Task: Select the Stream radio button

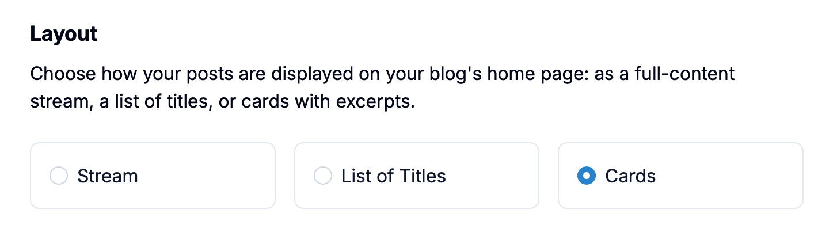Action: tap(59, 176)
